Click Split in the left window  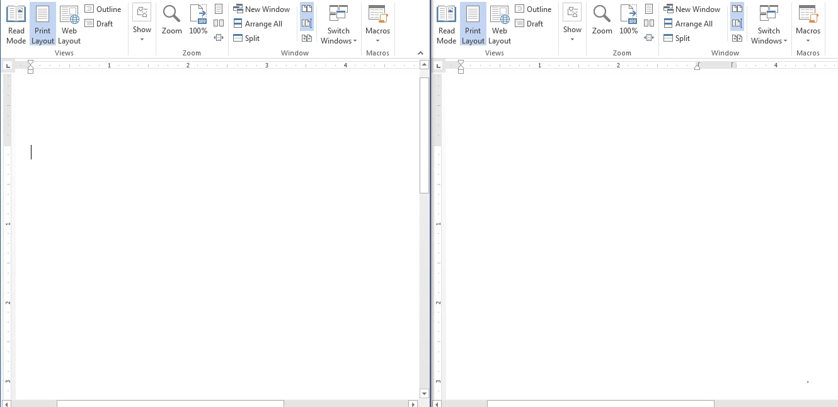tap(246, 38)
